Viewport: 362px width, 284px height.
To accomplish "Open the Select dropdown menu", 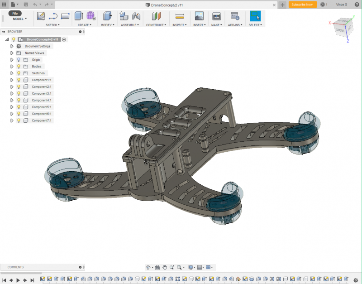I will pos(255,25).
